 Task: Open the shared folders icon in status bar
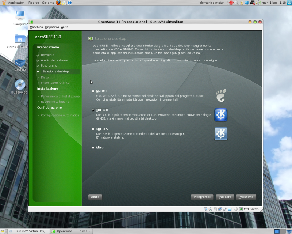point(229,209)
